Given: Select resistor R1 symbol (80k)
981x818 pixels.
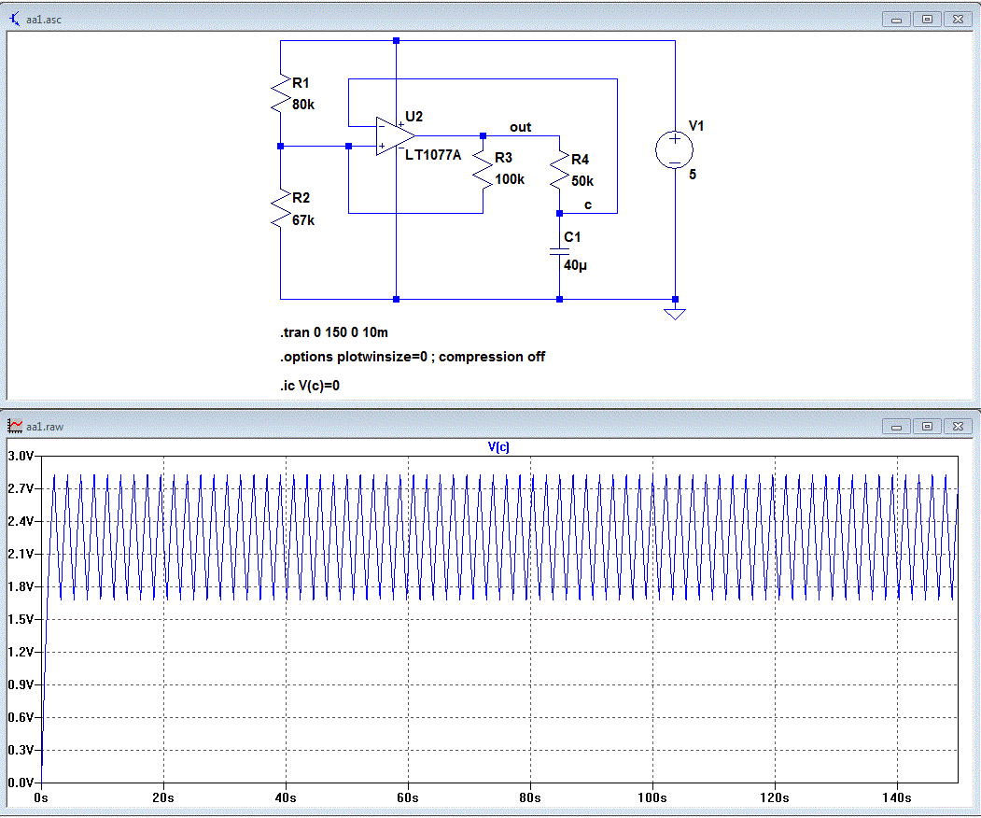Looking at the screenshot, I should click(281, 93).
